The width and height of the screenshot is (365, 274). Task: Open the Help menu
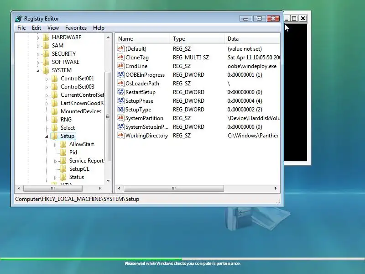99,28
